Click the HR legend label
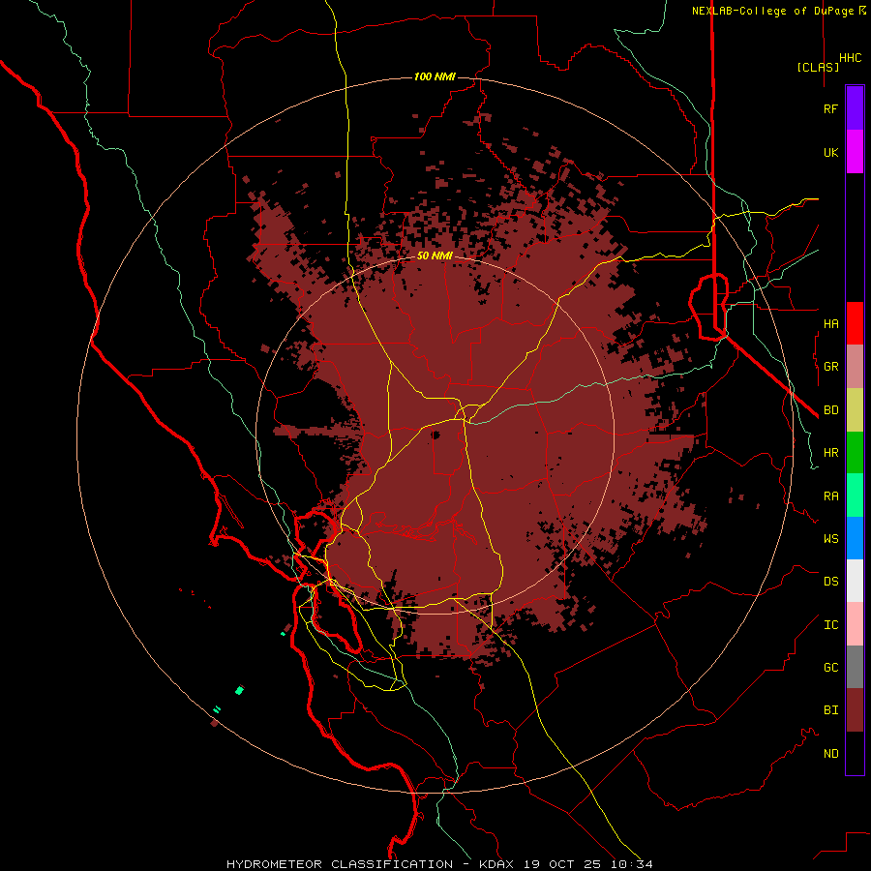The height and width of the screenshot is (871, 871). [x=831, y=453]
